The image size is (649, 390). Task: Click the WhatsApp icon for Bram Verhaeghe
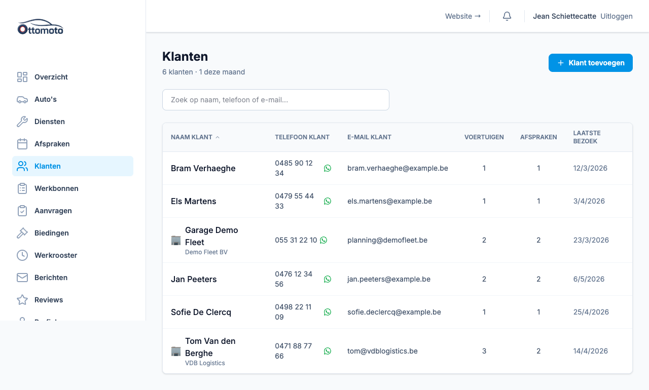[328, 168]
